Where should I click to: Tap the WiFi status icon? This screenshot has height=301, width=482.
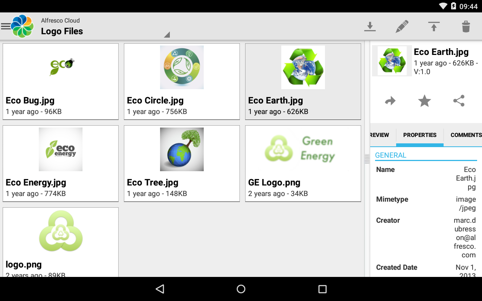pos(443,6)
